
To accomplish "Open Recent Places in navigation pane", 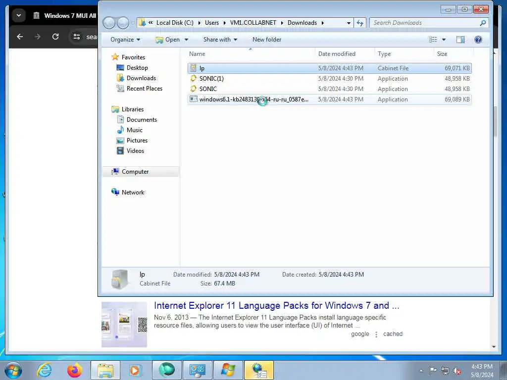I will point(145,88).
